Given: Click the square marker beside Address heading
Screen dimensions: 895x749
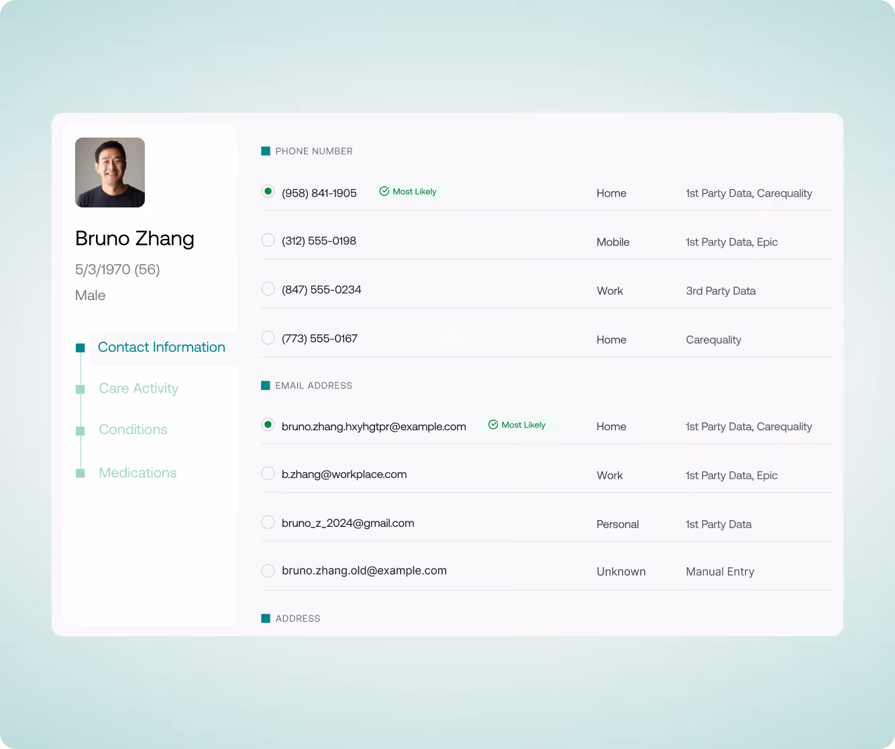Looking at the screenshot, I should pyautogui.click(x=266, y=618).
